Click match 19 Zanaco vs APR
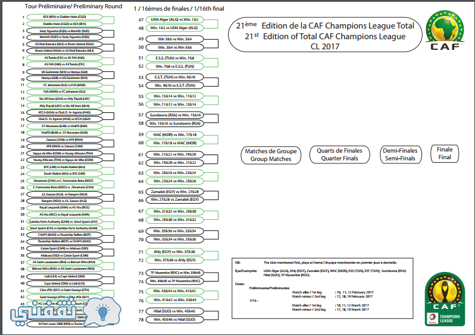The image size is (475, 335). [64, 140]
